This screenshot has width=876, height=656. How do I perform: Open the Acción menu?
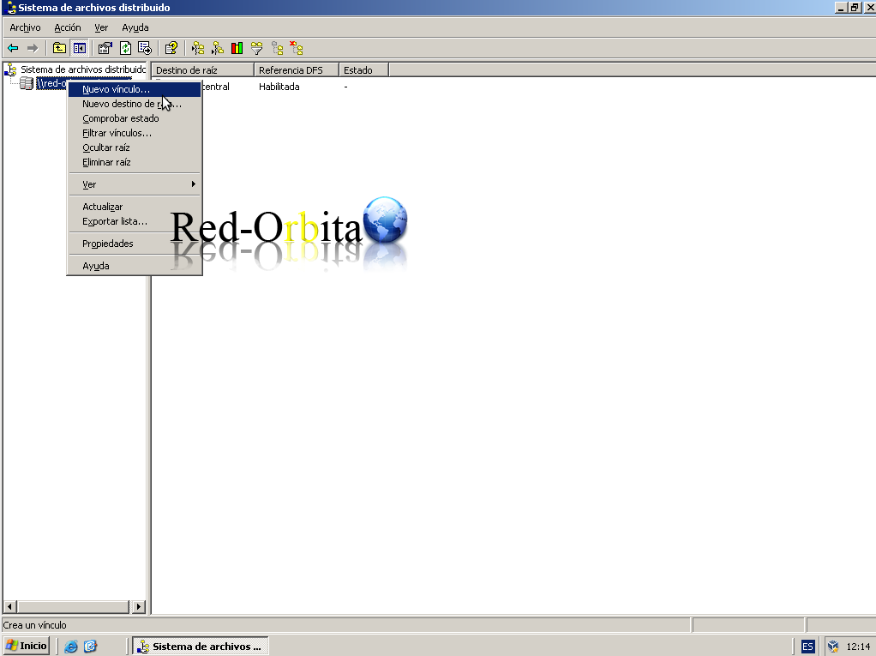68,27
